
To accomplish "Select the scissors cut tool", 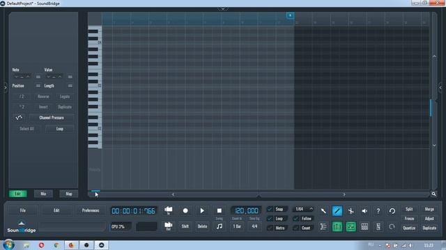I will tap(351, 211).
